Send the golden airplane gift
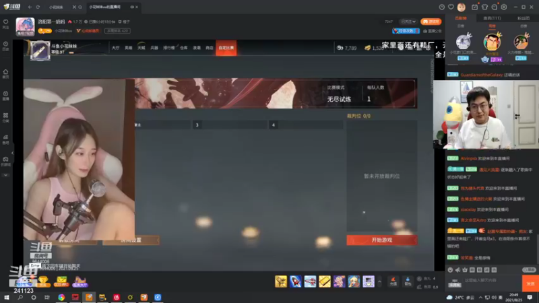 pos(281,281)
